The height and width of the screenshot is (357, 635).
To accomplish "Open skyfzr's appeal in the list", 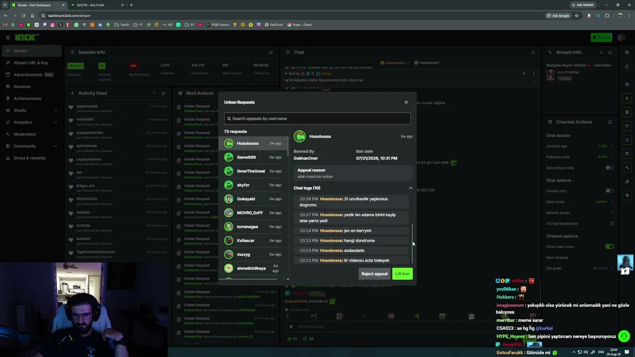I will coord(254,185).
